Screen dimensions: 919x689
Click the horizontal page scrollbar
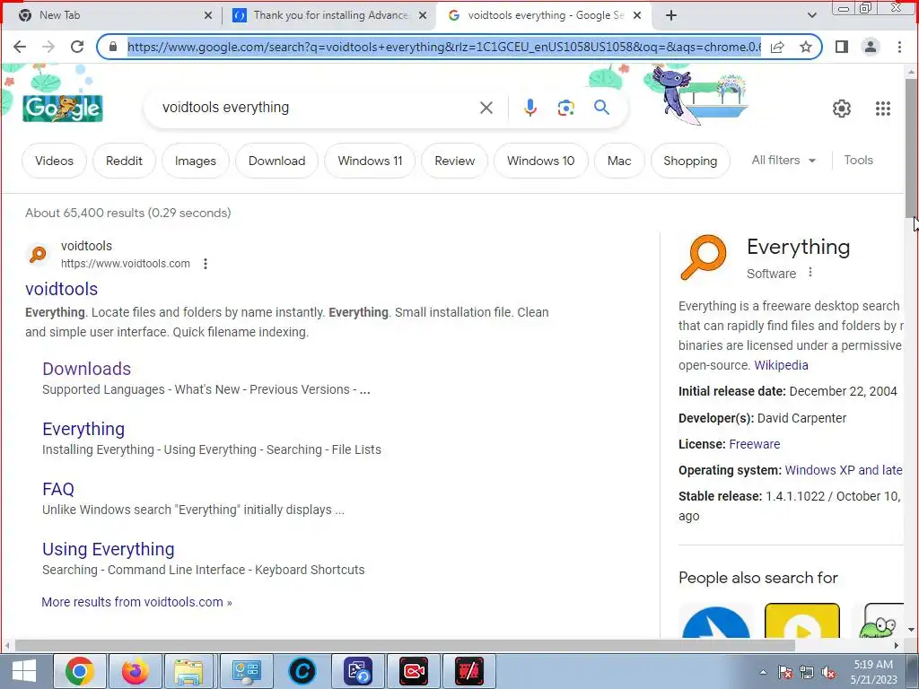(x=405, y=645)
